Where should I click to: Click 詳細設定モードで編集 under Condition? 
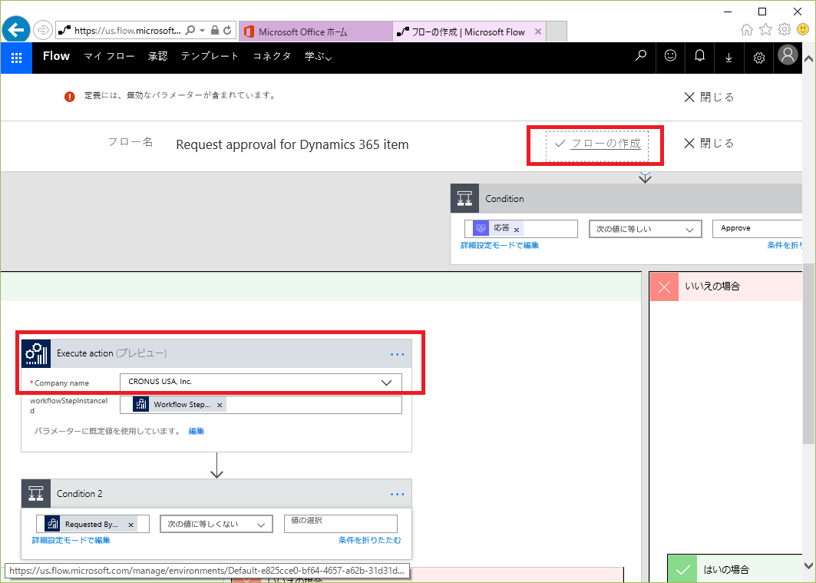click(500, 246)
